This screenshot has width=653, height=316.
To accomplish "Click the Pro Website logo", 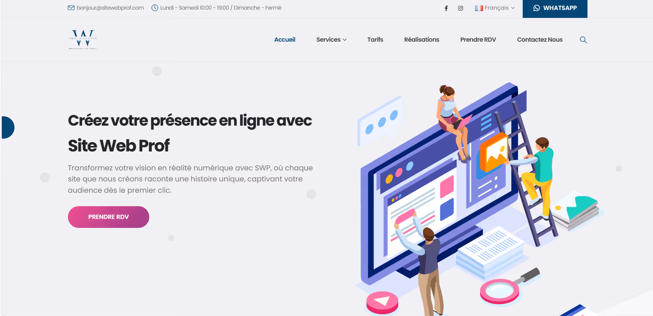I will pyautogui.click(x=83, y=40).
